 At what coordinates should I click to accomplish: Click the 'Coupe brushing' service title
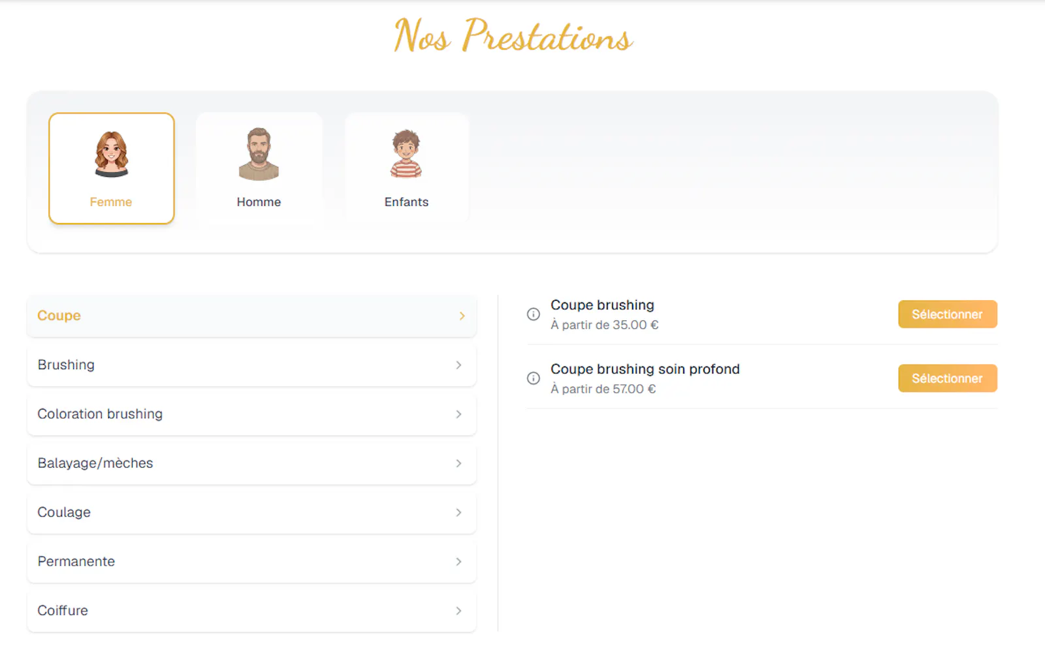click(602, 305)
